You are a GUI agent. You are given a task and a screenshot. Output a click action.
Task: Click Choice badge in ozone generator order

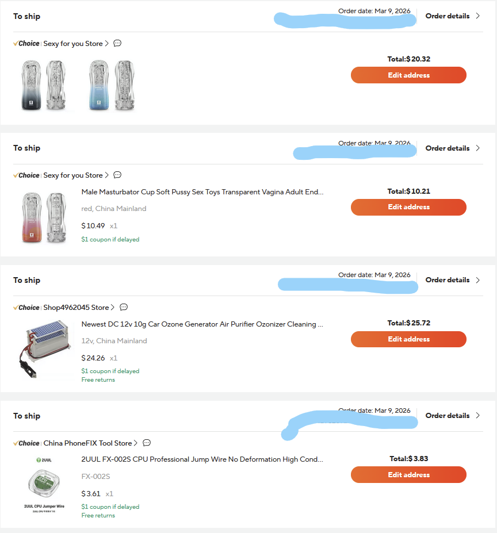[x=26, y=308]
